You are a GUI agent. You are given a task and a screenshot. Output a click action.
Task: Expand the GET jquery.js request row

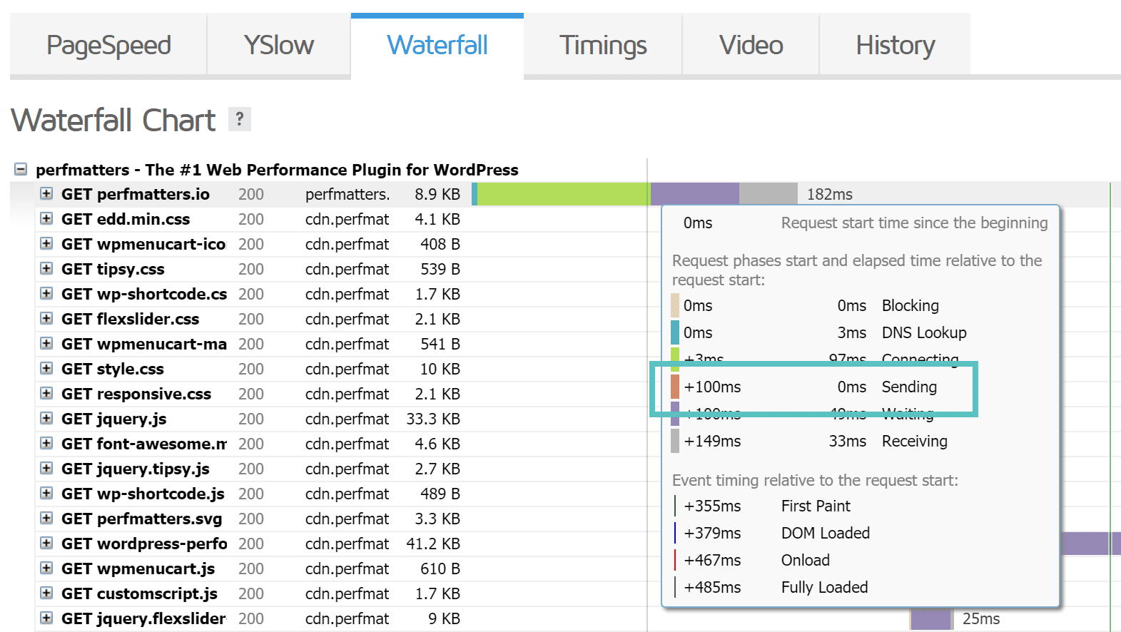tap(46, 419)
